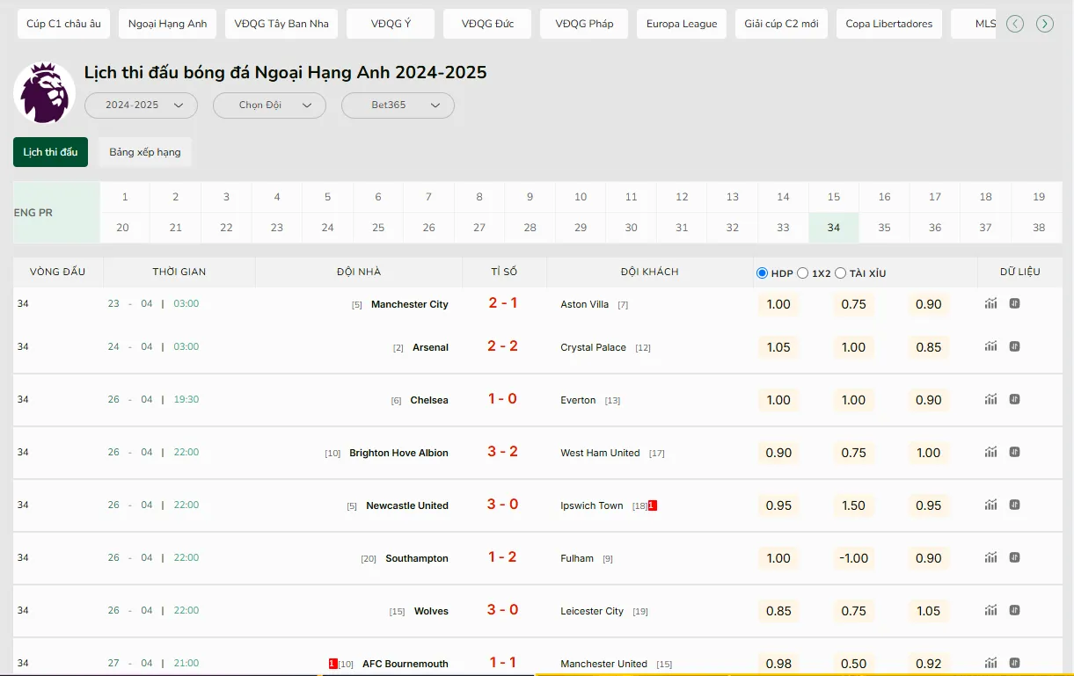Select round 38 in the round grid
The width and height of the screenshot is (1074, 676).
click(x=1039, y=228)
